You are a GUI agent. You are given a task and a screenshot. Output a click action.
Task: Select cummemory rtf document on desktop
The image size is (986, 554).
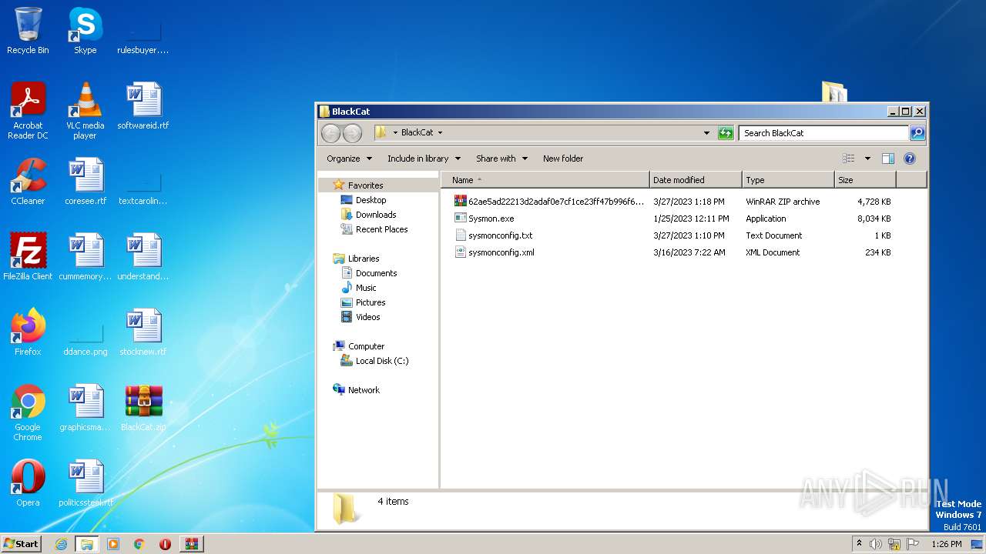[86, 257]
